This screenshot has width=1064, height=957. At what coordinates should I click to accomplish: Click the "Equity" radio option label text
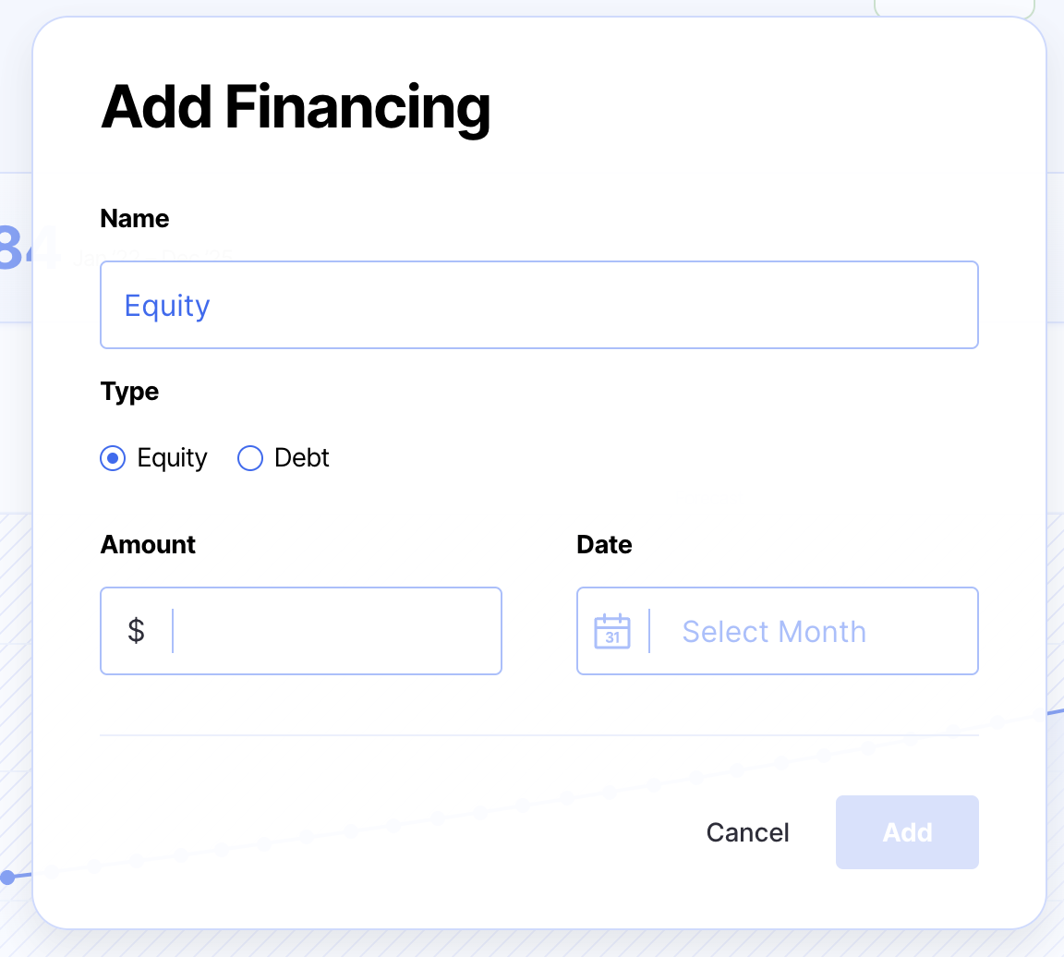coord(173,458)
